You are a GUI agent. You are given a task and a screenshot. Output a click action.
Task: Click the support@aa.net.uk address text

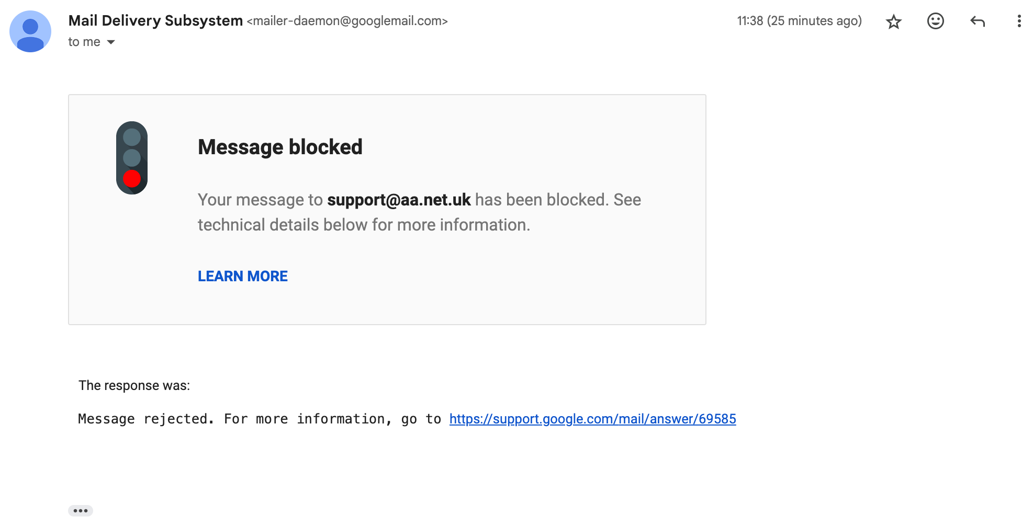pos(399,200)
